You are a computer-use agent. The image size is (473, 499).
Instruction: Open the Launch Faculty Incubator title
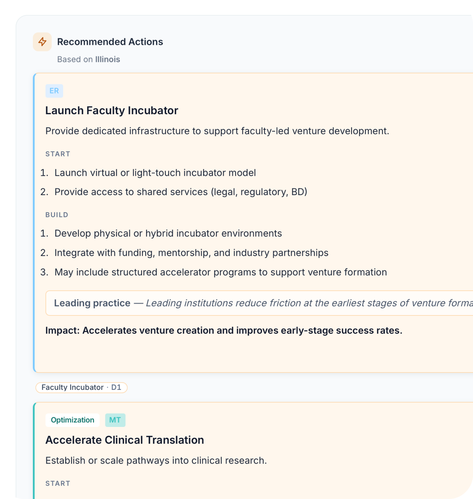111,111
